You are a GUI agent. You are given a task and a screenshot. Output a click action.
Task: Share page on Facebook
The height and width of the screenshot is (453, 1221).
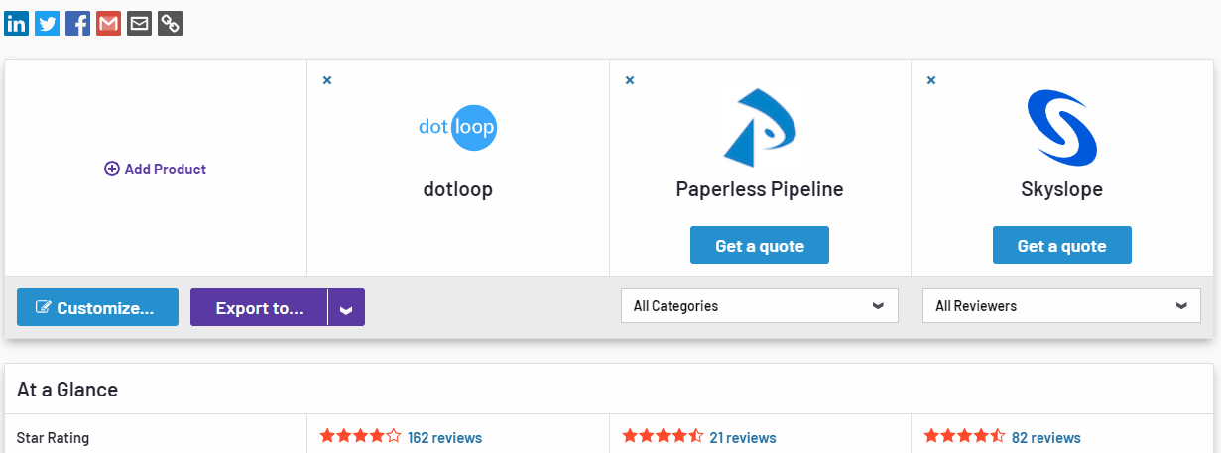[x=77, y=23]
